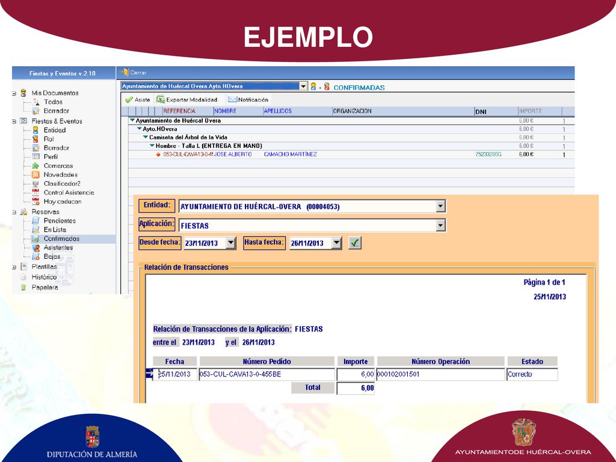This screenshot has width=616, height=462.
Task: Collapse the Ayto.HOvera group row
Action: (x=139, y=129)
